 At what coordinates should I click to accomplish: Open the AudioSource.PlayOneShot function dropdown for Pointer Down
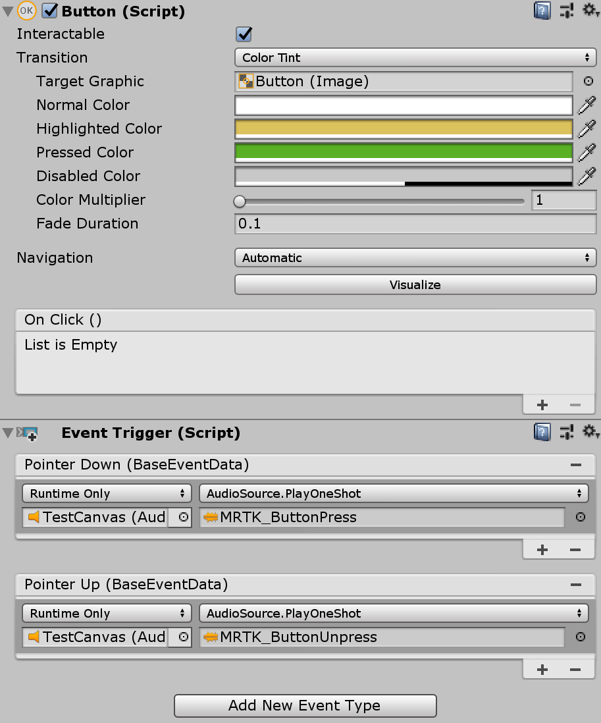392,493
